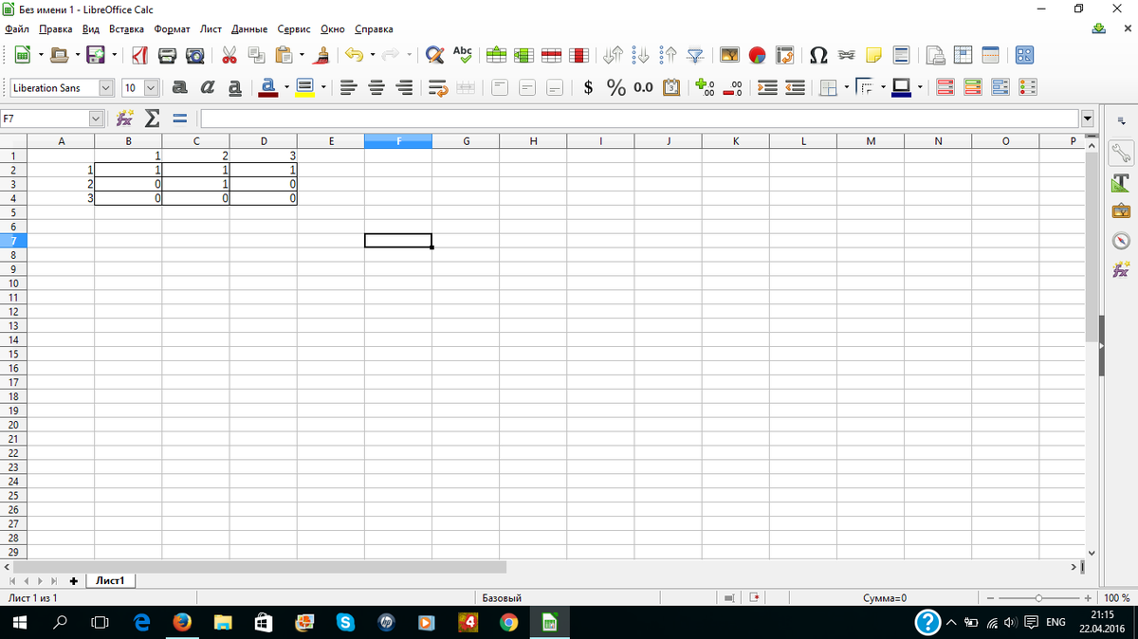Open Font Color dropdown arrow
The image size is (1138, 639).
pyautogui.click(x=286, y=88)
